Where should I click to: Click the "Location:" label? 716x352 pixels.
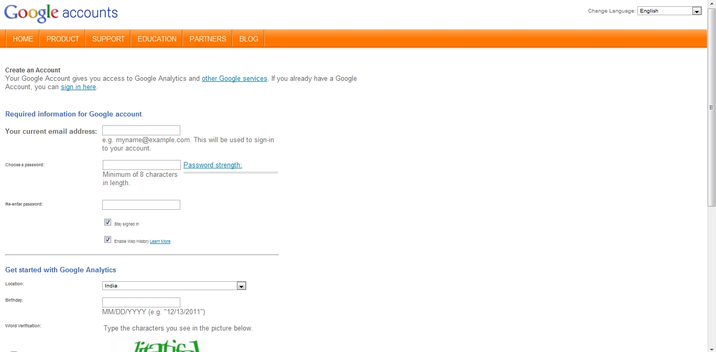click(x=15, y=284)
